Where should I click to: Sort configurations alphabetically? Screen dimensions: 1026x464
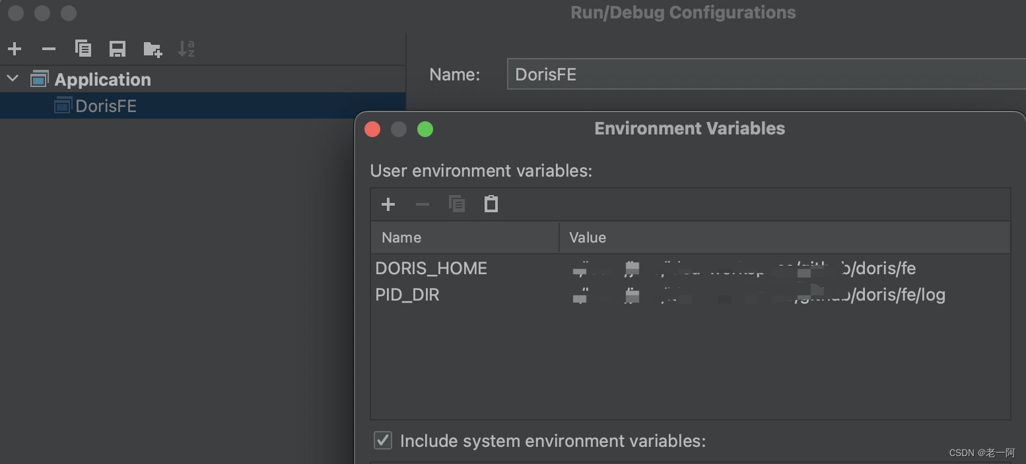tap(186, 48)
